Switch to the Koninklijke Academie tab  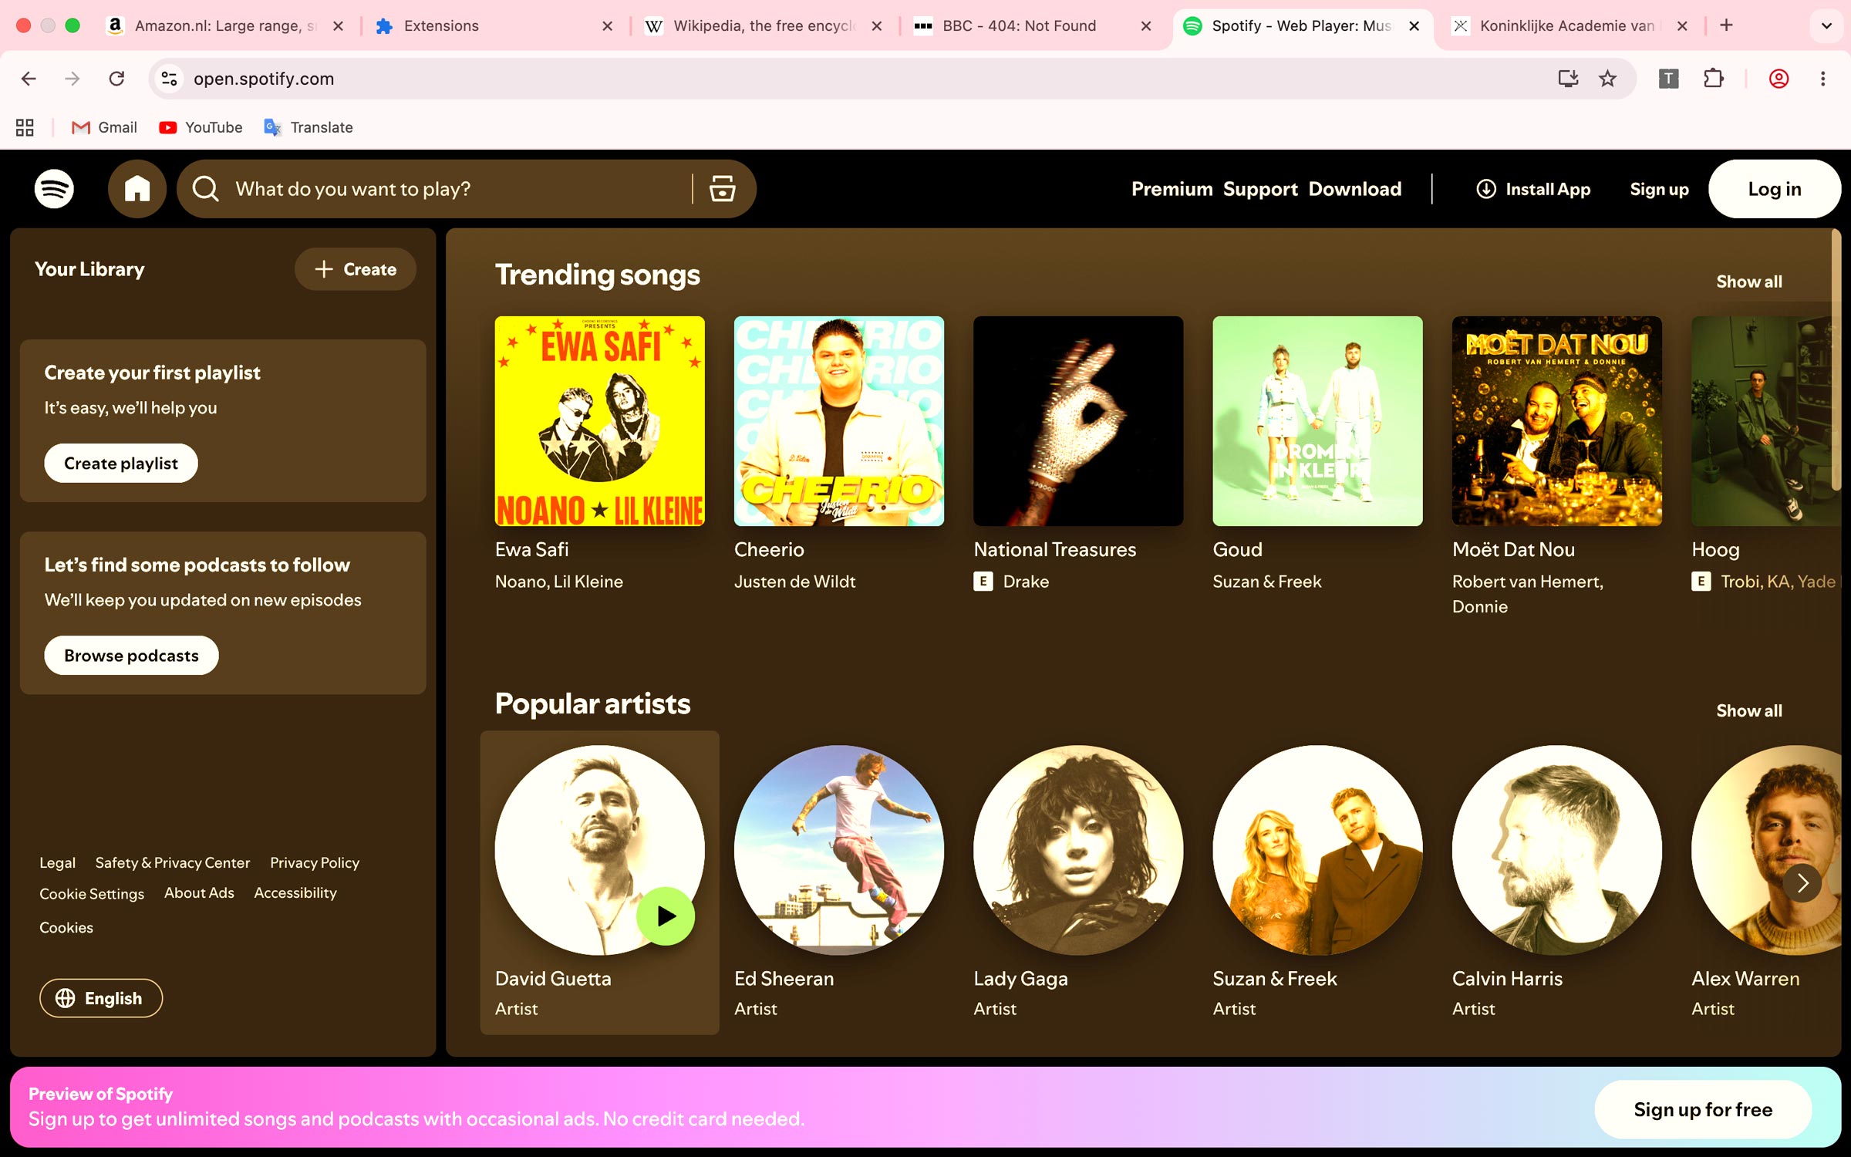point(1570,25)
